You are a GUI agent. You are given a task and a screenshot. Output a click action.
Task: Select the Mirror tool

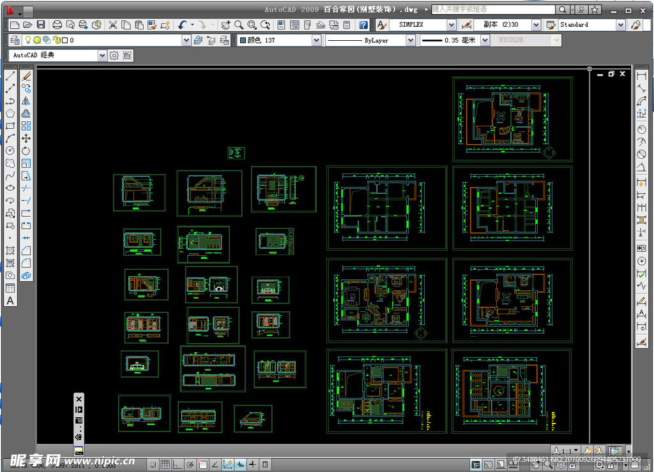26,101
